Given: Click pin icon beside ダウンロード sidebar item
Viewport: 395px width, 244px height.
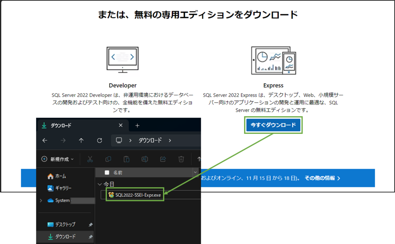Looking at the screenshot, I should [x=91, y=237].
